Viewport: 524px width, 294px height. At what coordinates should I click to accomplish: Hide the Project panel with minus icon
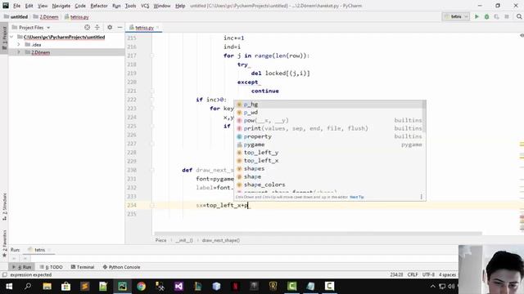click(120, 27)
